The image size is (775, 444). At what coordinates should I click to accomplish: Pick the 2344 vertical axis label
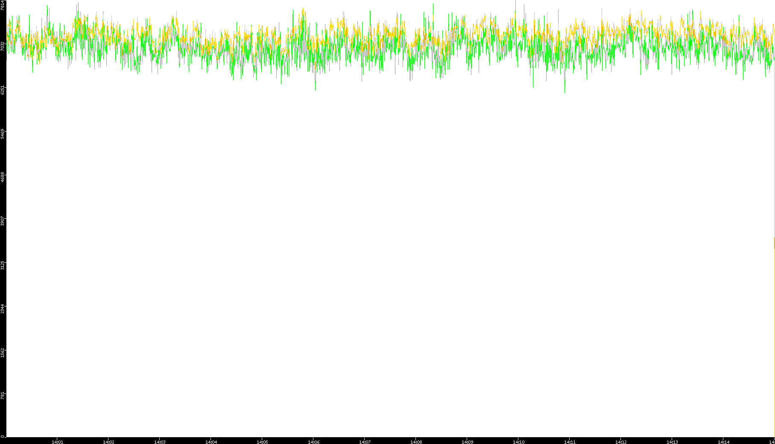coord(3,309)
